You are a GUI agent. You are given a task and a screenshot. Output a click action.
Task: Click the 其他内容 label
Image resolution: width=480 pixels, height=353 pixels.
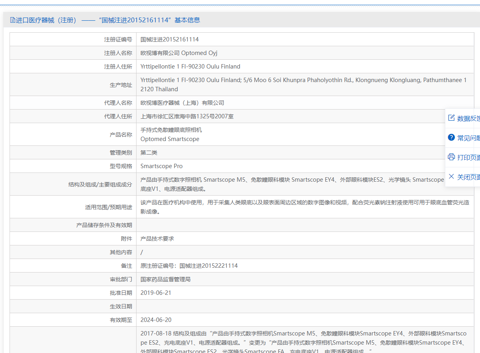[121, 252]
